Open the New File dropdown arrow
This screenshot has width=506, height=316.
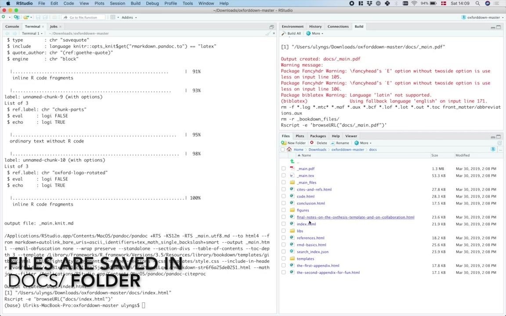pos(9,18)
